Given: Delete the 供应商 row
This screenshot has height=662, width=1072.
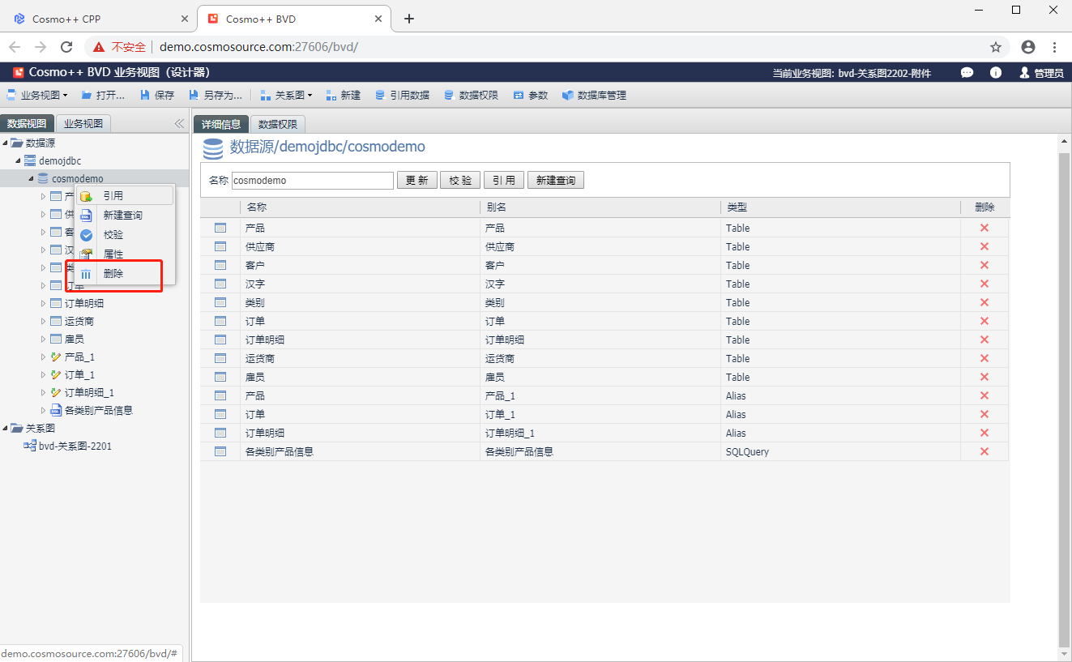Looking at the screenshot, I should (x=984, y=246).
